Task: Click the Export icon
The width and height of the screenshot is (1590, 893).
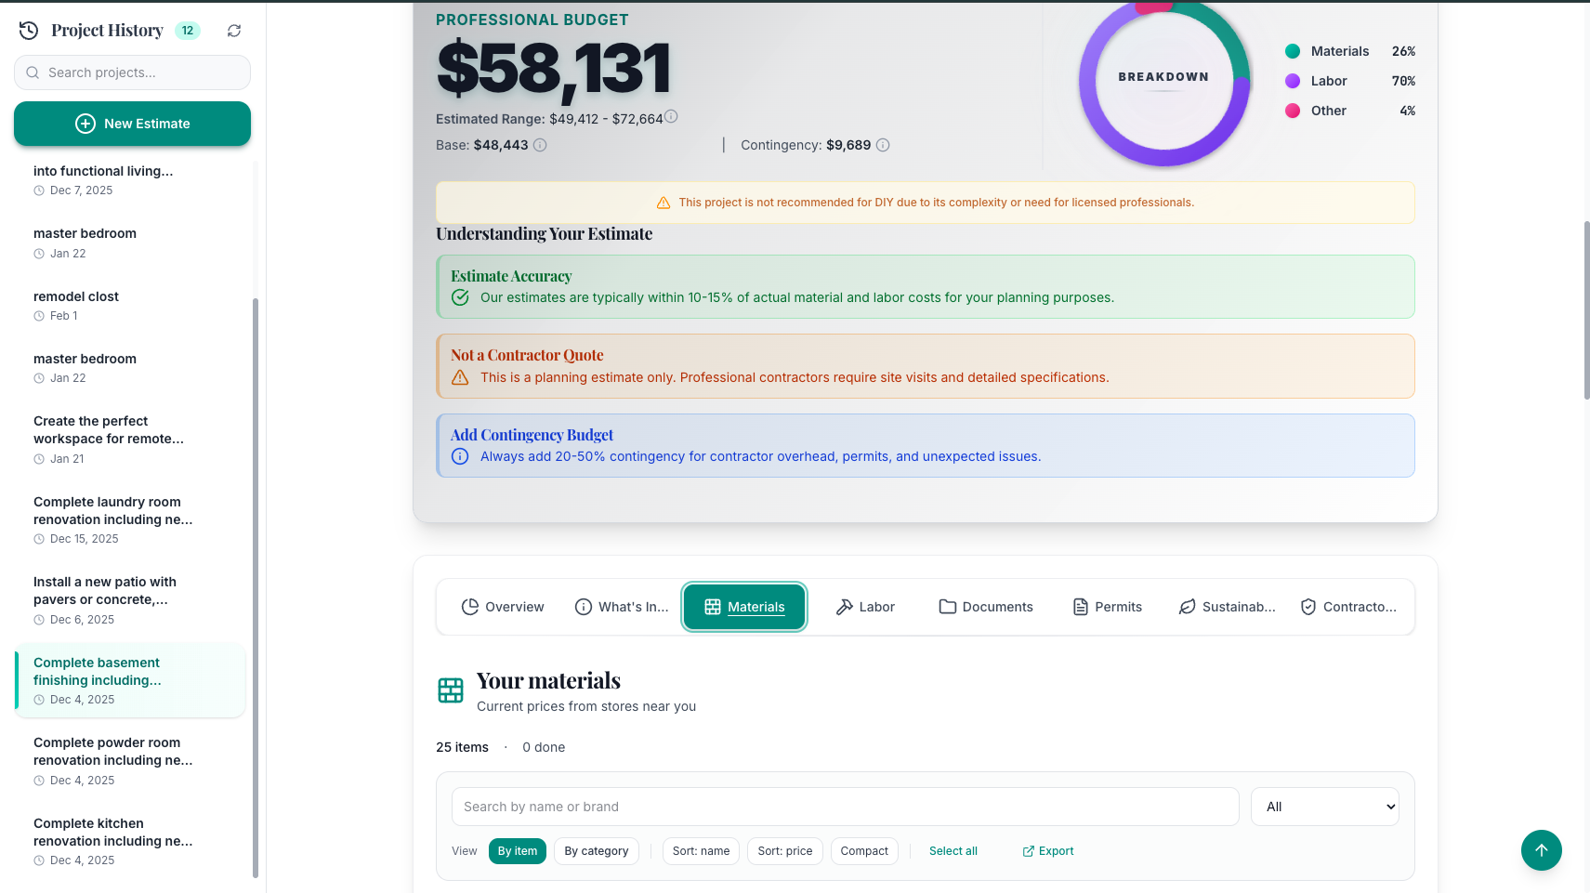Action: pyautogui.click(x=1029, y=851)
